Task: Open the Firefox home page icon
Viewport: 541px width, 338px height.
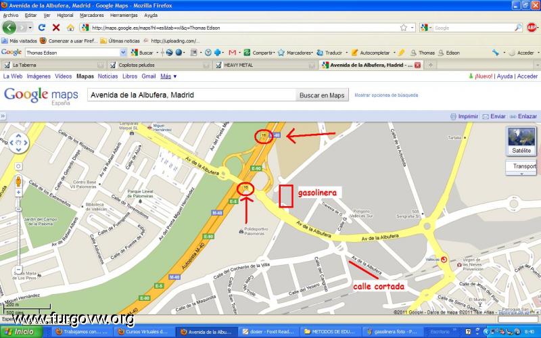Action: (x=70, y=28)
